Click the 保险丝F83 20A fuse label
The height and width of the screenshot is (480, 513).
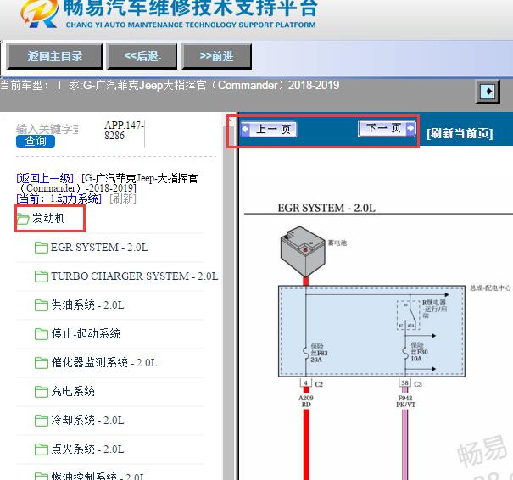[x=319, y=353]
